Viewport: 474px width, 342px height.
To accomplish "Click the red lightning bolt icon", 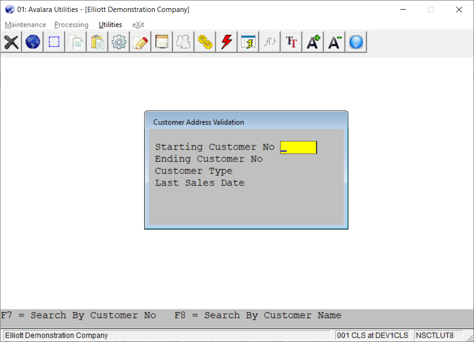I will point(227,42).
